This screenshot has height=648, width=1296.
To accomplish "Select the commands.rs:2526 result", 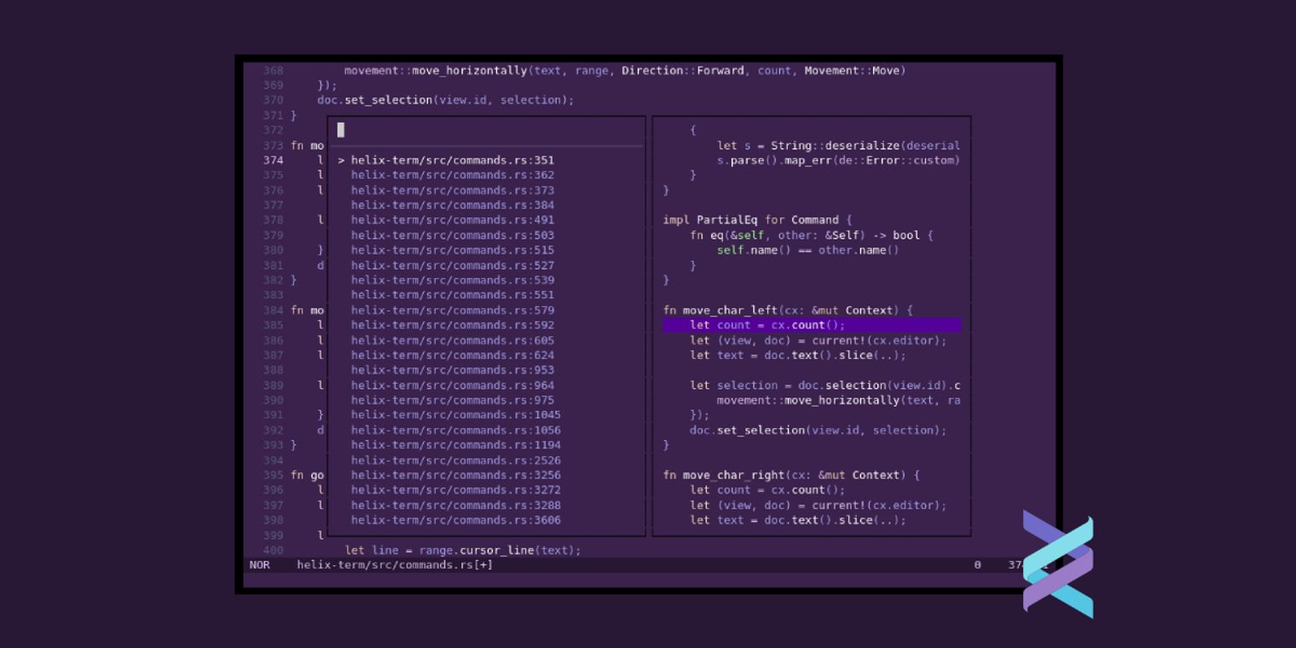I will pyautogui.click(x=456, y=460).
